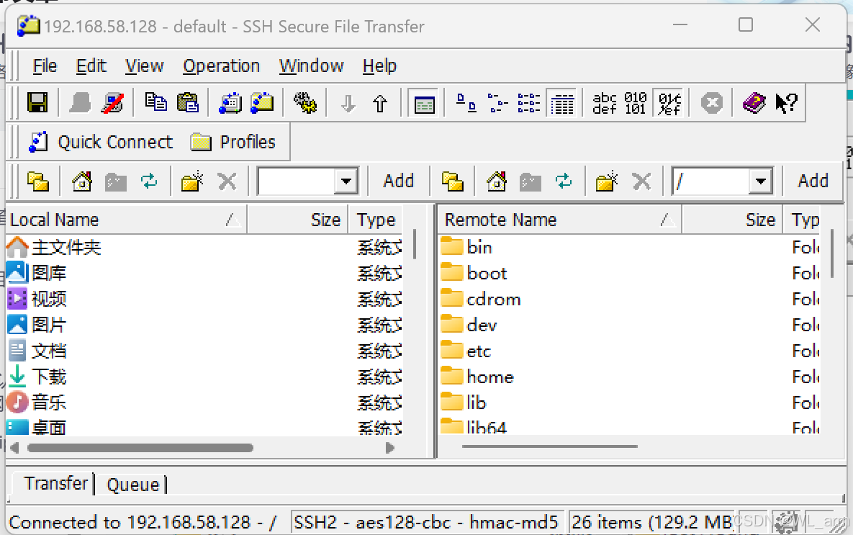Image resolution: width=853 pixels, height=535 pixels.
Task: Open the local path dropdown arrow
Action: pos(346,181)
